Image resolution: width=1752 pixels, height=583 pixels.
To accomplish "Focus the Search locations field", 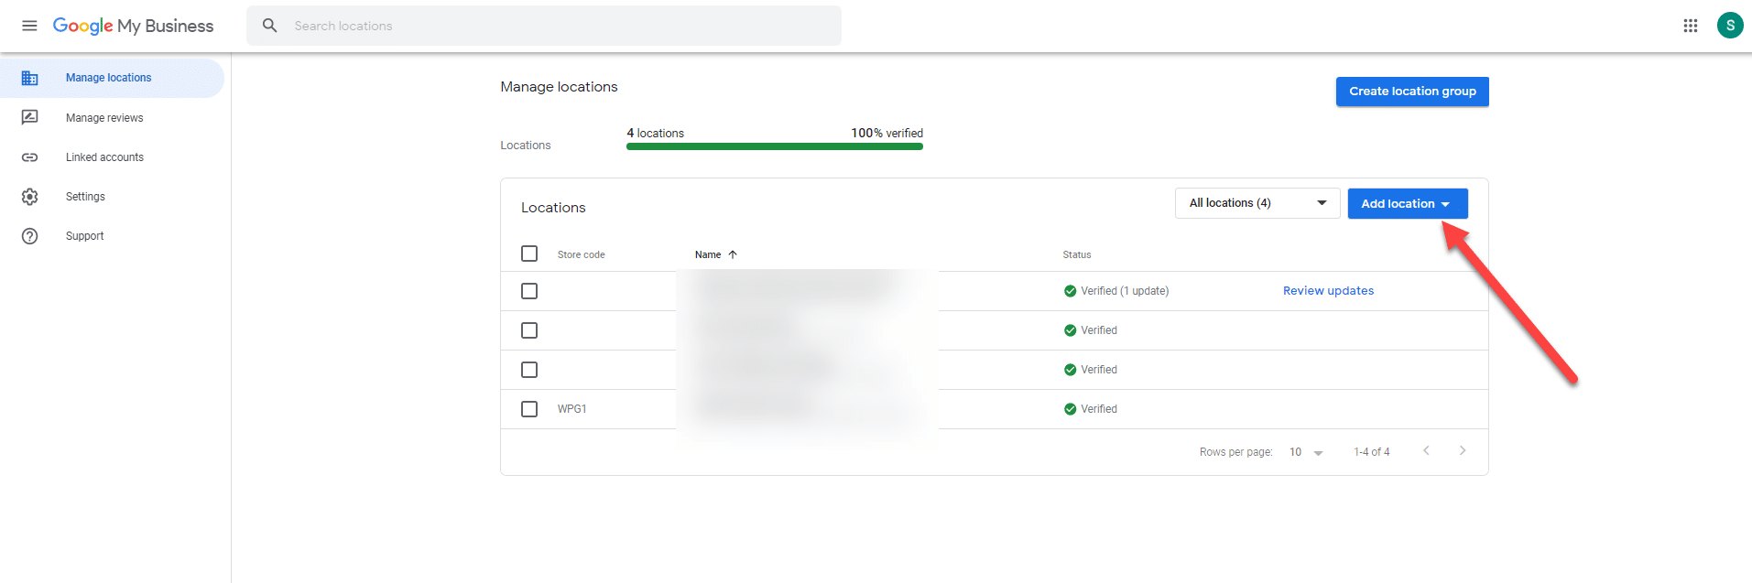I will (x=559, y=26).
